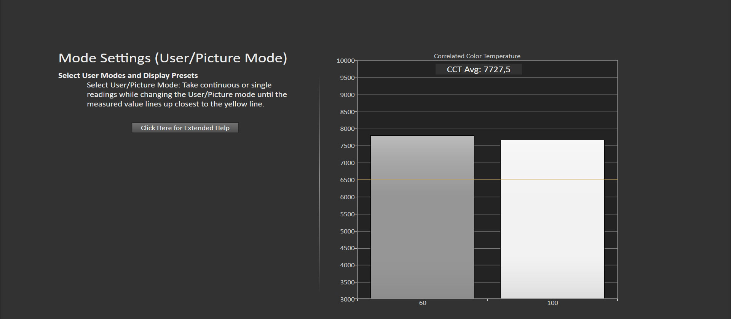The image size is (731, 319).
Task: Click the 4000 y-axis label
Action: tap(347, 265)
